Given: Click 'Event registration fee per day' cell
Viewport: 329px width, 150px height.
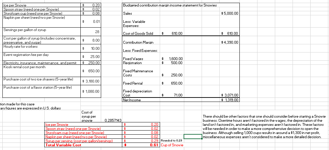Looking at the screenshot, I should (x=42, y=56).
